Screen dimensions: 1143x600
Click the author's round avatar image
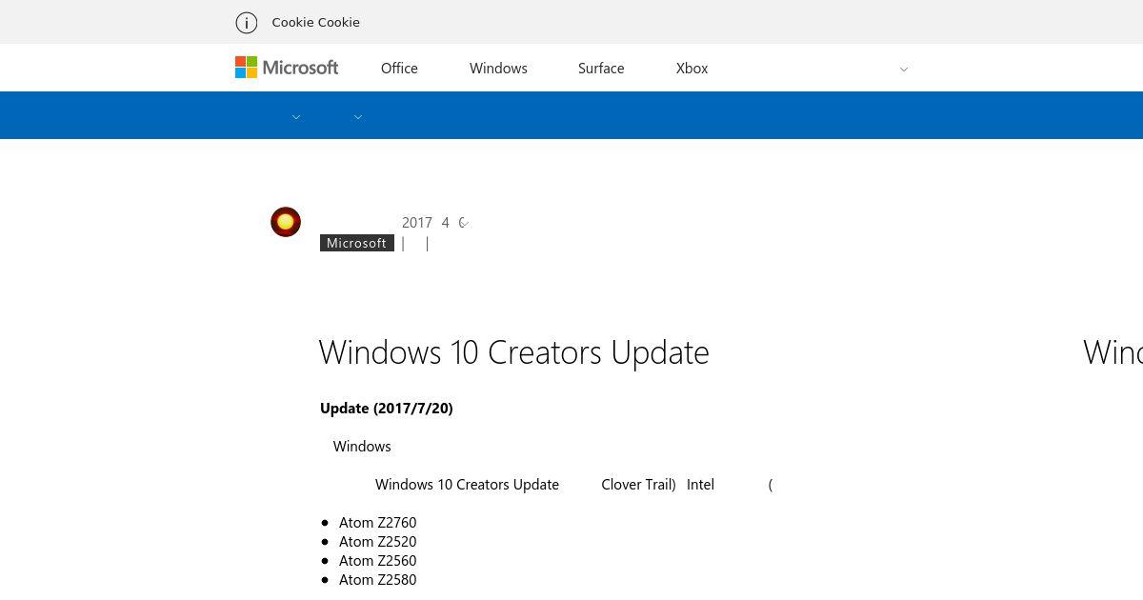click(286, 222)
